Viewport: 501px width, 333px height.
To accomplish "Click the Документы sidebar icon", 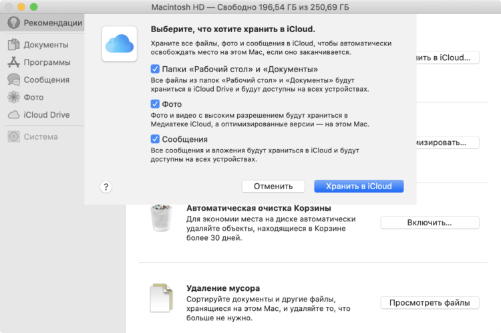I will 13,44.
